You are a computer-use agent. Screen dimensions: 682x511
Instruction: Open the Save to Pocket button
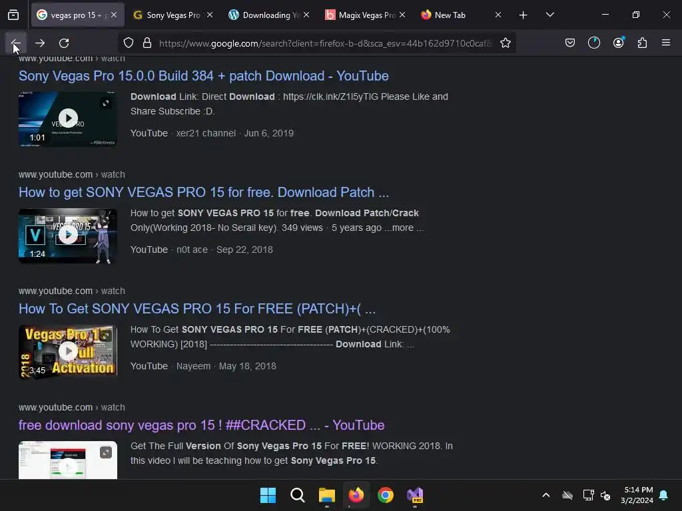click(x=570, y=43)
